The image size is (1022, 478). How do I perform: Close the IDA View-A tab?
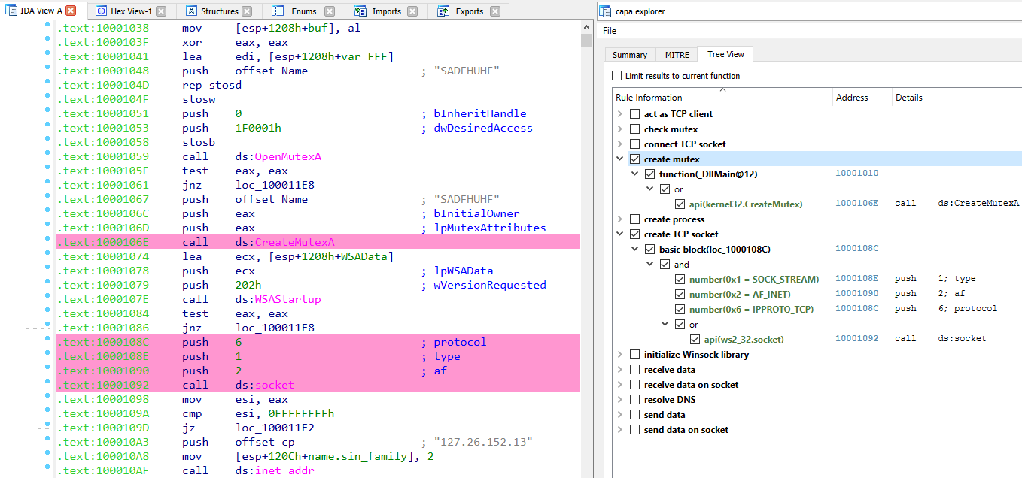pos(71,11)
